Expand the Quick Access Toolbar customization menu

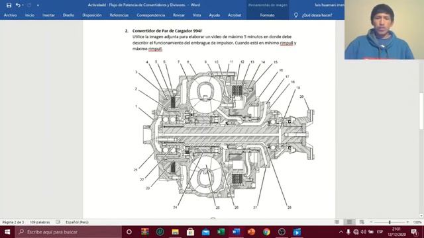(38, 5)
